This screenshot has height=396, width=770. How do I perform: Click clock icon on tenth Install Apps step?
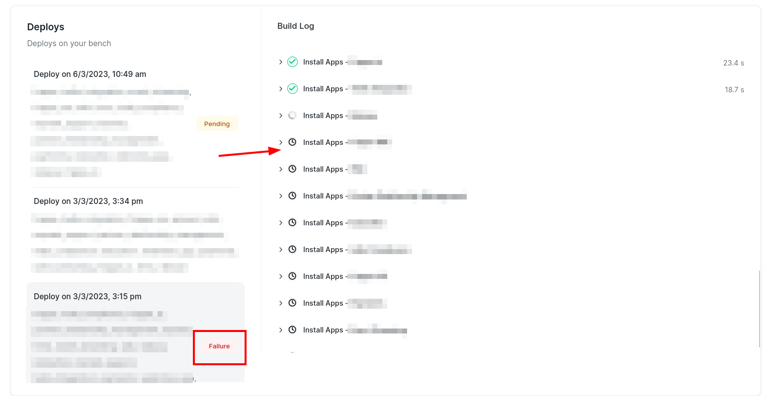point(292,303)
